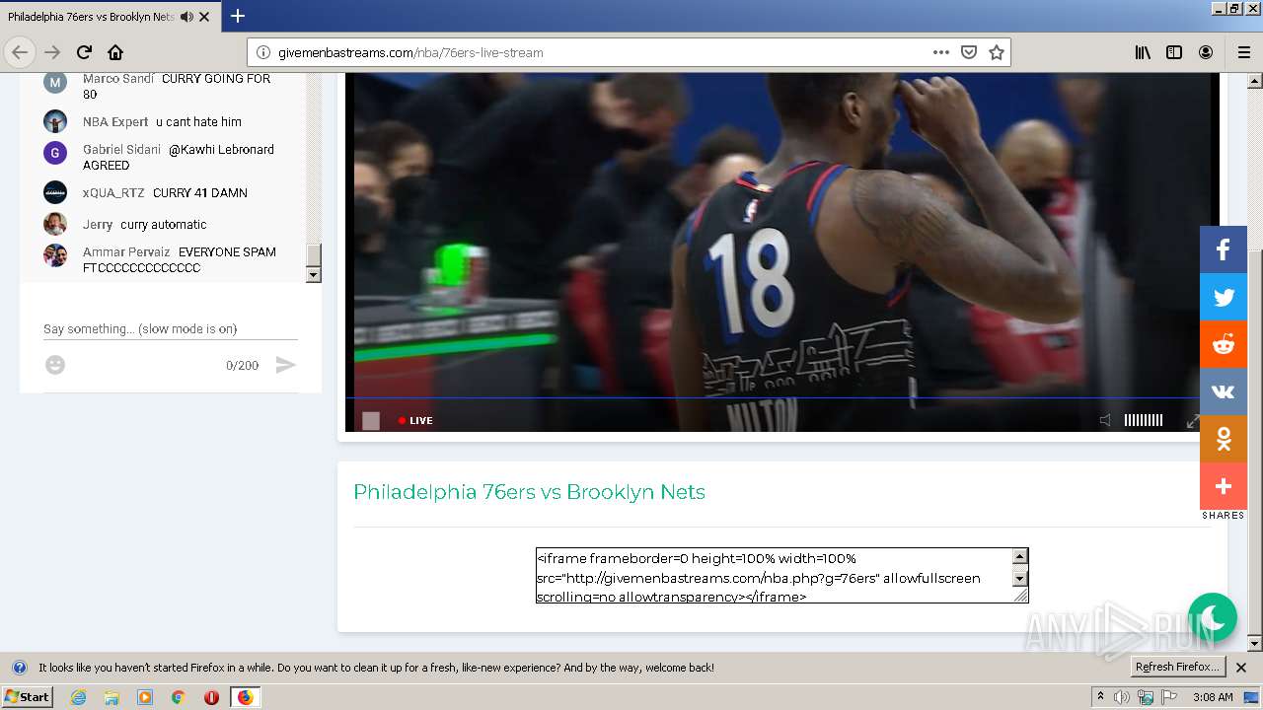Open the Philadelphia 76ers vs Brooklyn Nets heading

coord(529,492)
